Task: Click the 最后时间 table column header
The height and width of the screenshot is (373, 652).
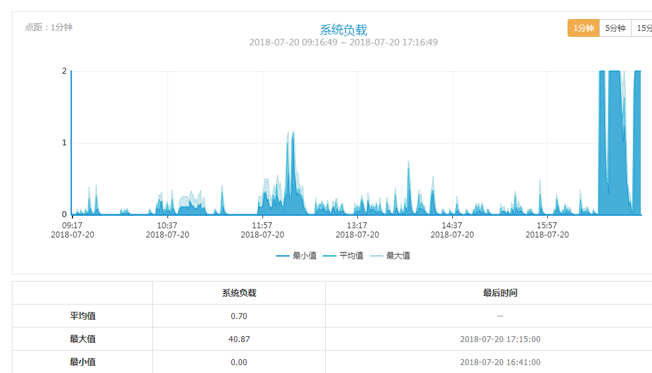Action: (500, 293)
